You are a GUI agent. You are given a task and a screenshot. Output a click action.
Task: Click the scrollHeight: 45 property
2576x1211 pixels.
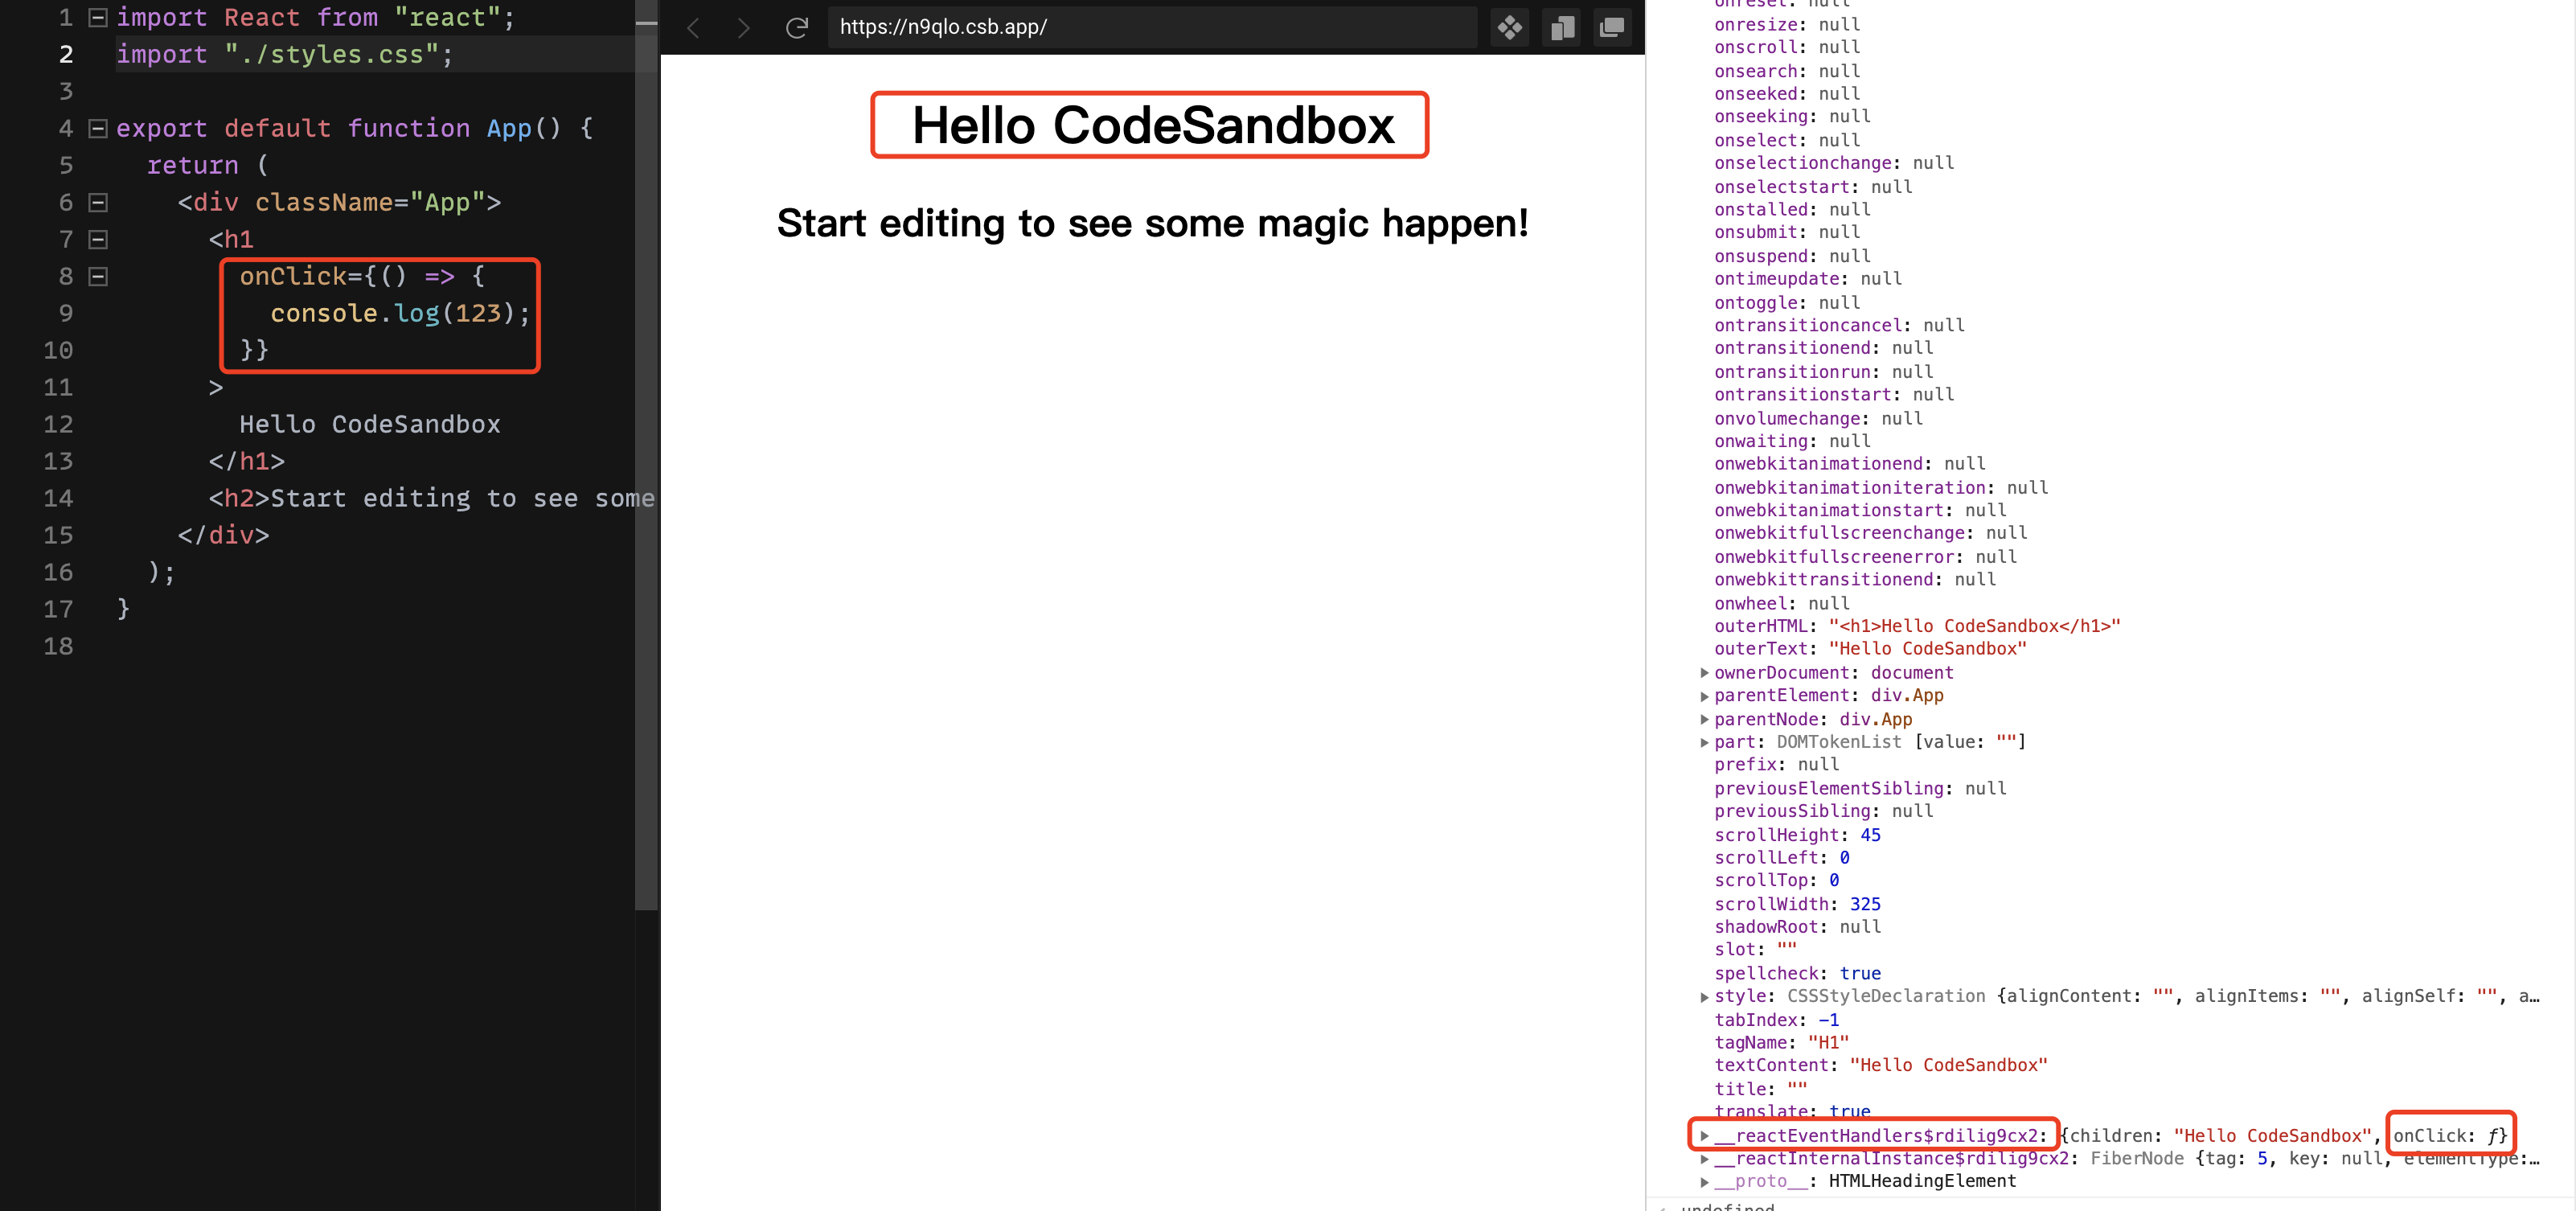(1797, 835)
